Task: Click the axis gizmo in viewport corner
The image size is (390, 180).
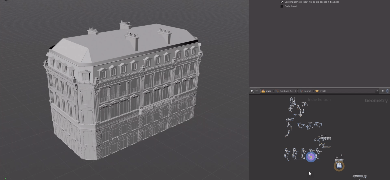Action: [5, 178]
